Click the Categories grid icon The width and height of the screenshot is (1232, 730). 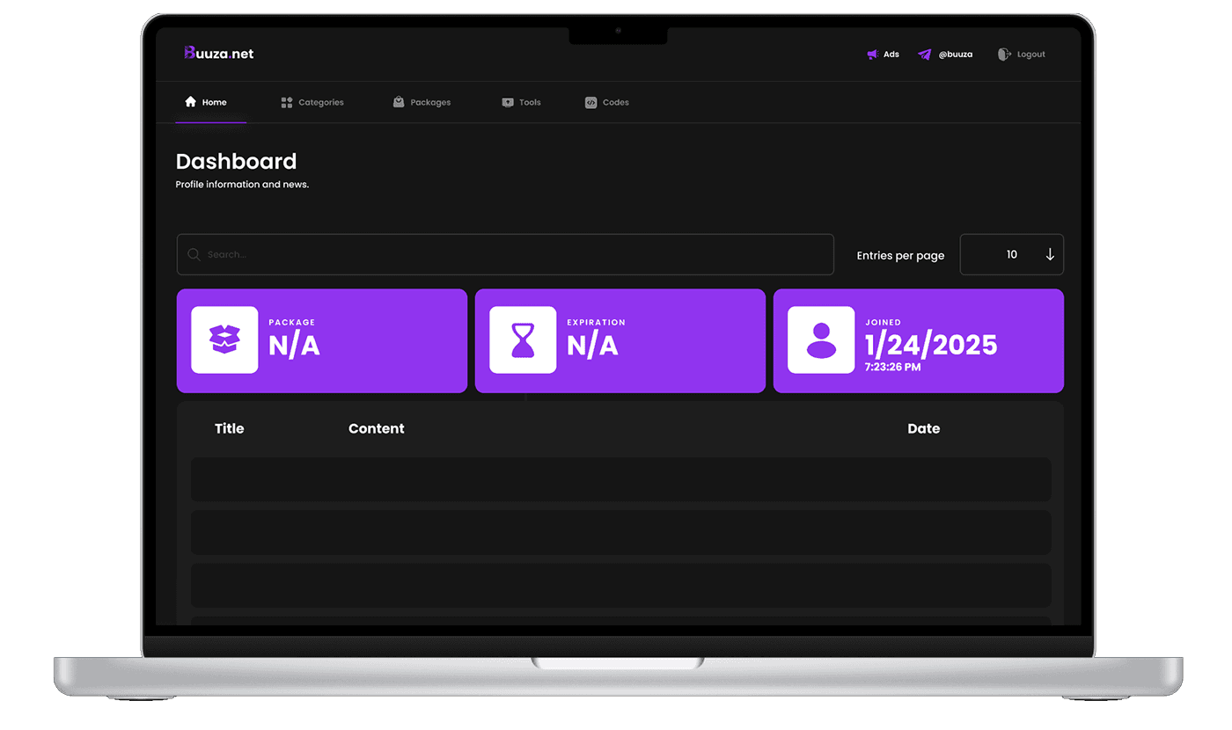click(x=287, y=103)
